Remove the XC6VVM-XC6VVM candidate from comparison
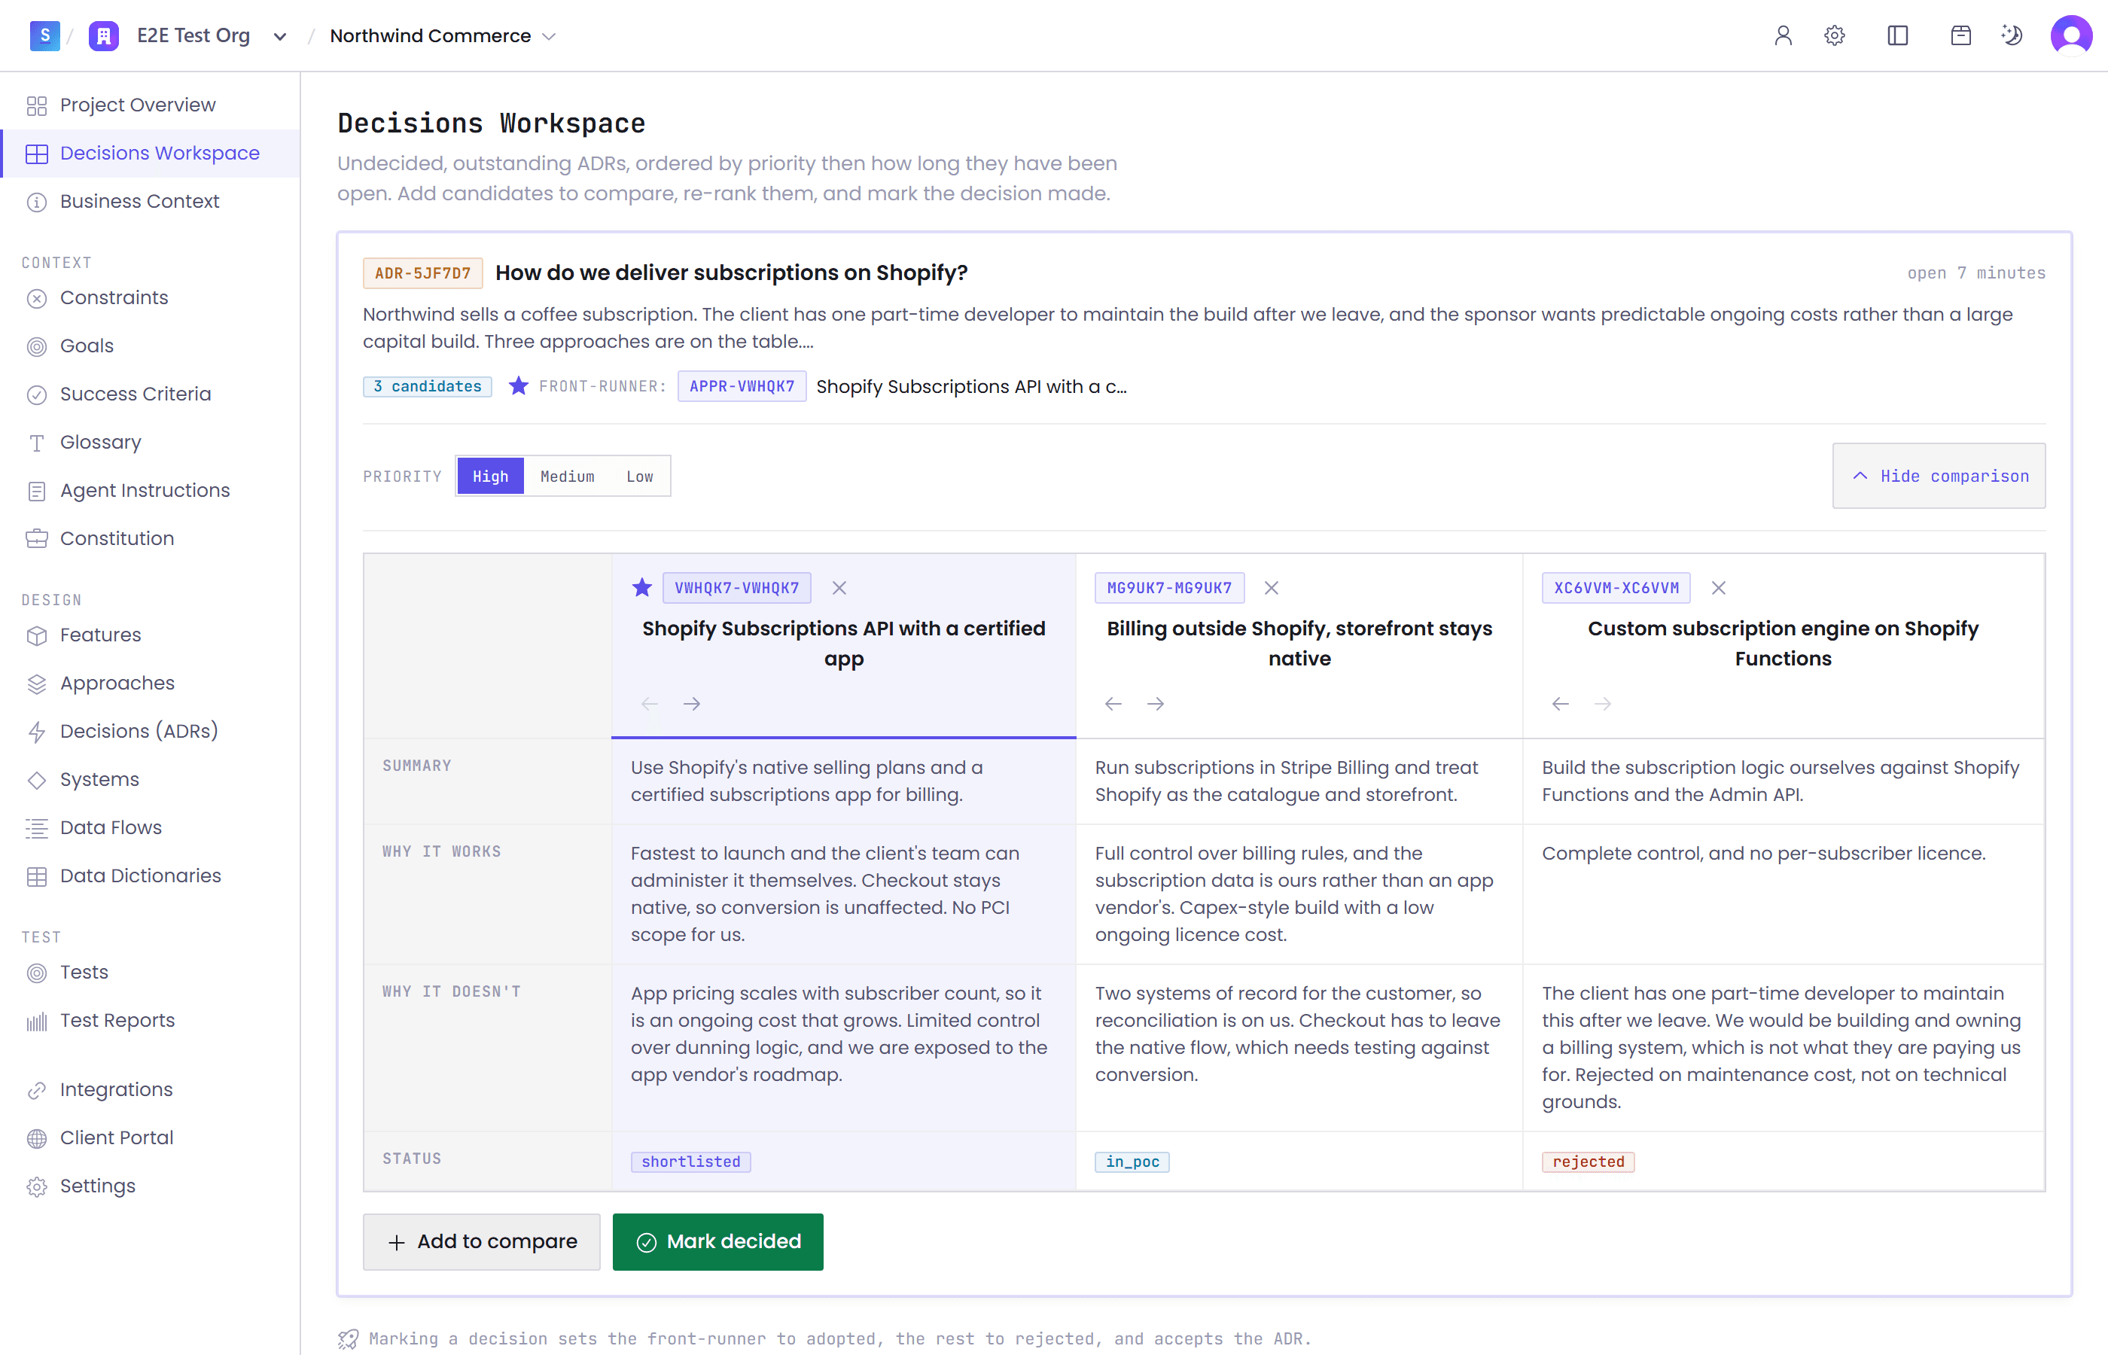Screen dimensions: 2108x1355 point(1718,588)
